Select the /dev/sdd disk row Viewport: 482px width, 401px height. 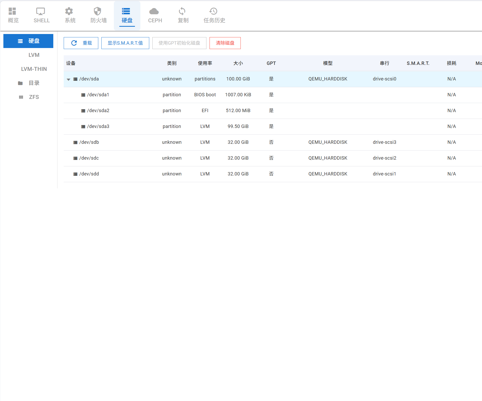click(273, 174)
